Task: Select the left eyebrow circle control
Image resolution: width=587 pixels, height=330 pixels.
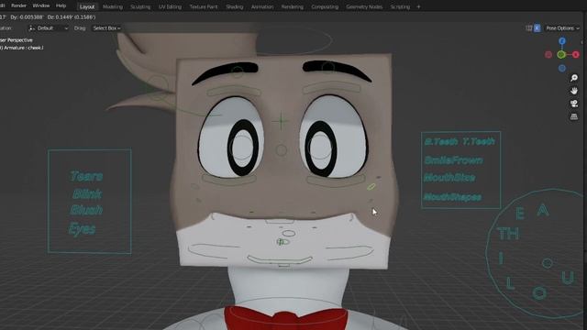Action: click(x=237, y=71)
